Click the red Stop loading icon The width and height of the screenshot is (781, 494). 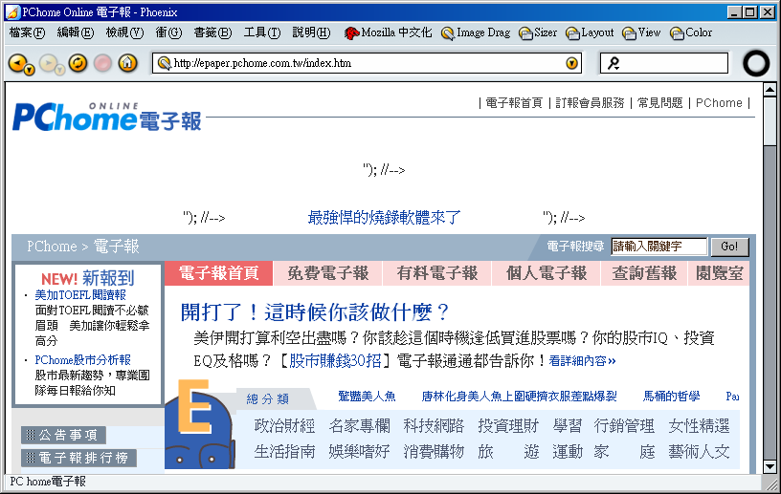(x=103, y=63)
